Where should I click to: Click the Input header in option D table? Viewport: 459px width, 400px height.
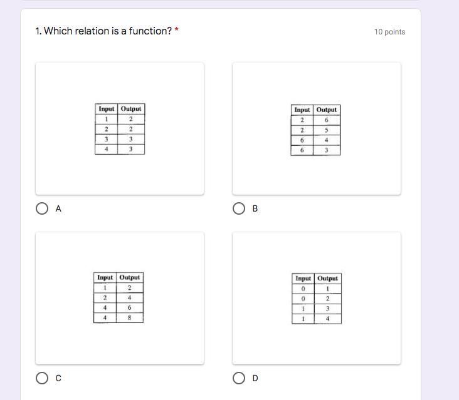tap(303, 279)
